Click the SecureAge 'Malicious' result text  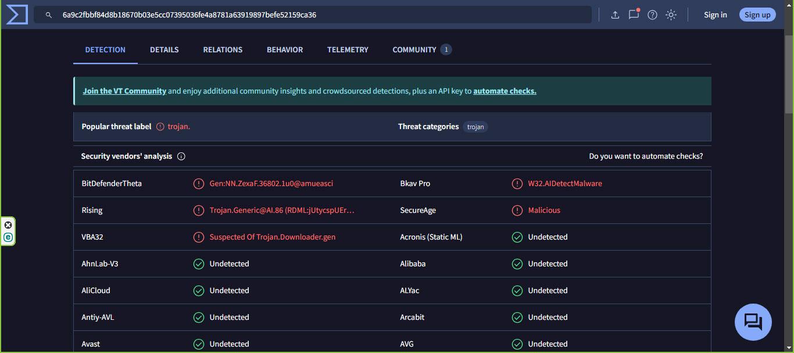click(544, 211)
